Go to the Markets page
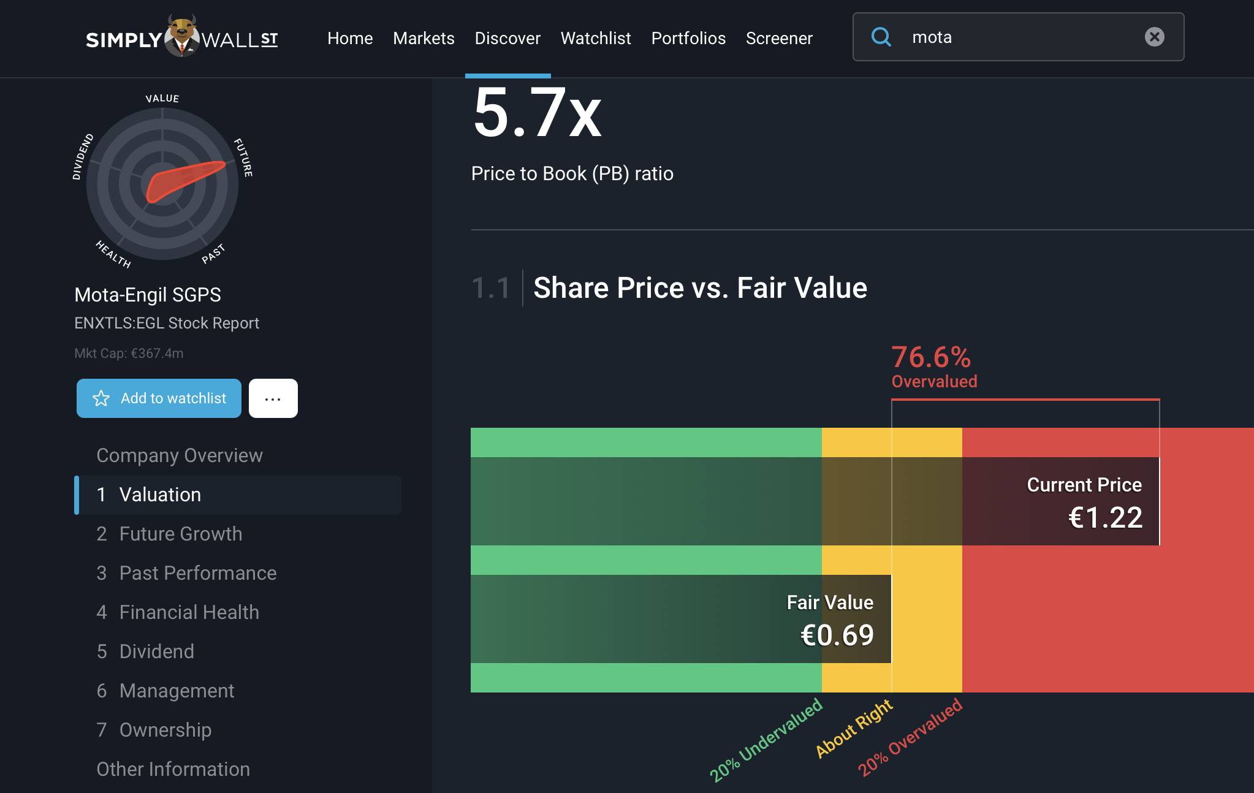This screenshot has height=793, width=1254. pos(424,39)
